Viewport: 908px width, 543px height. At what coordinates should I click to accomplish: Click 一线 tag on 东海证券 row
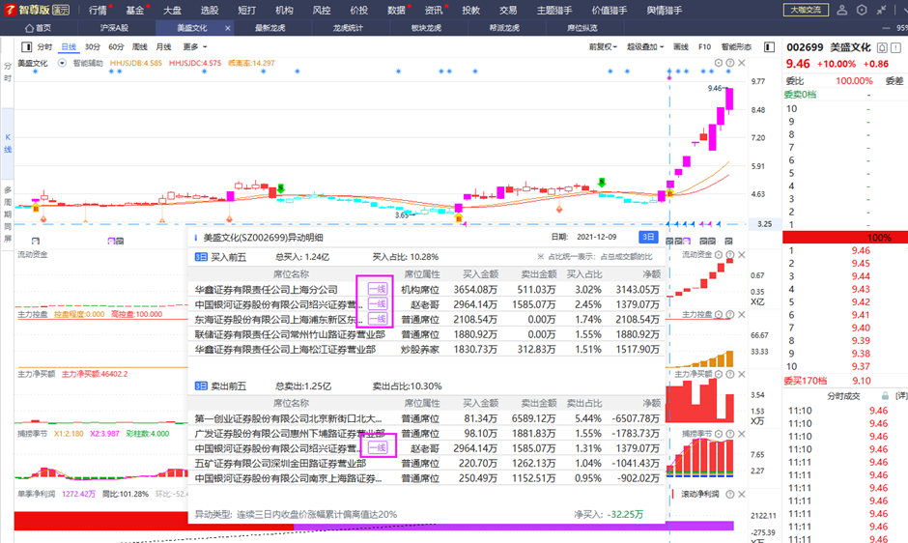click(x=377, y=319)
